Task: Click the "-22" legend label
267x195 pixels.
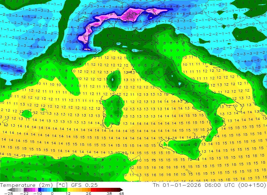Action: click(x=24, y=193)
